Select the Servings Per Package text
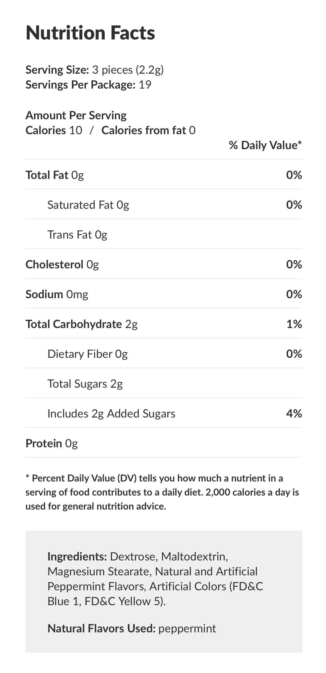This screenshot has height=673, width=326. coord(88,85)
